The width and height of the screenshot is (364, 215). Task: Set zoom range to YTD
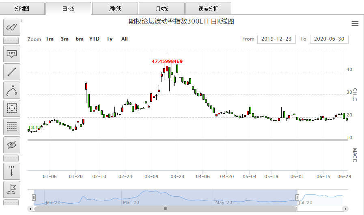(94, 39)
